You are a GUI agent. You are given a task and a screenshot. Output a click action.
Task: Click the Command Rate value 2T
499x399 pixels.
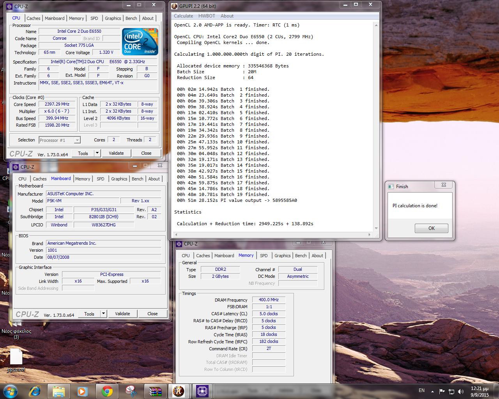click(269, 348)
